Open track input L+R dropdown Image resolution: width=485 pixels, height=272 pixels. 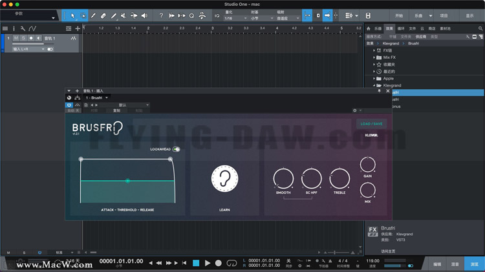tap(28, 49)
